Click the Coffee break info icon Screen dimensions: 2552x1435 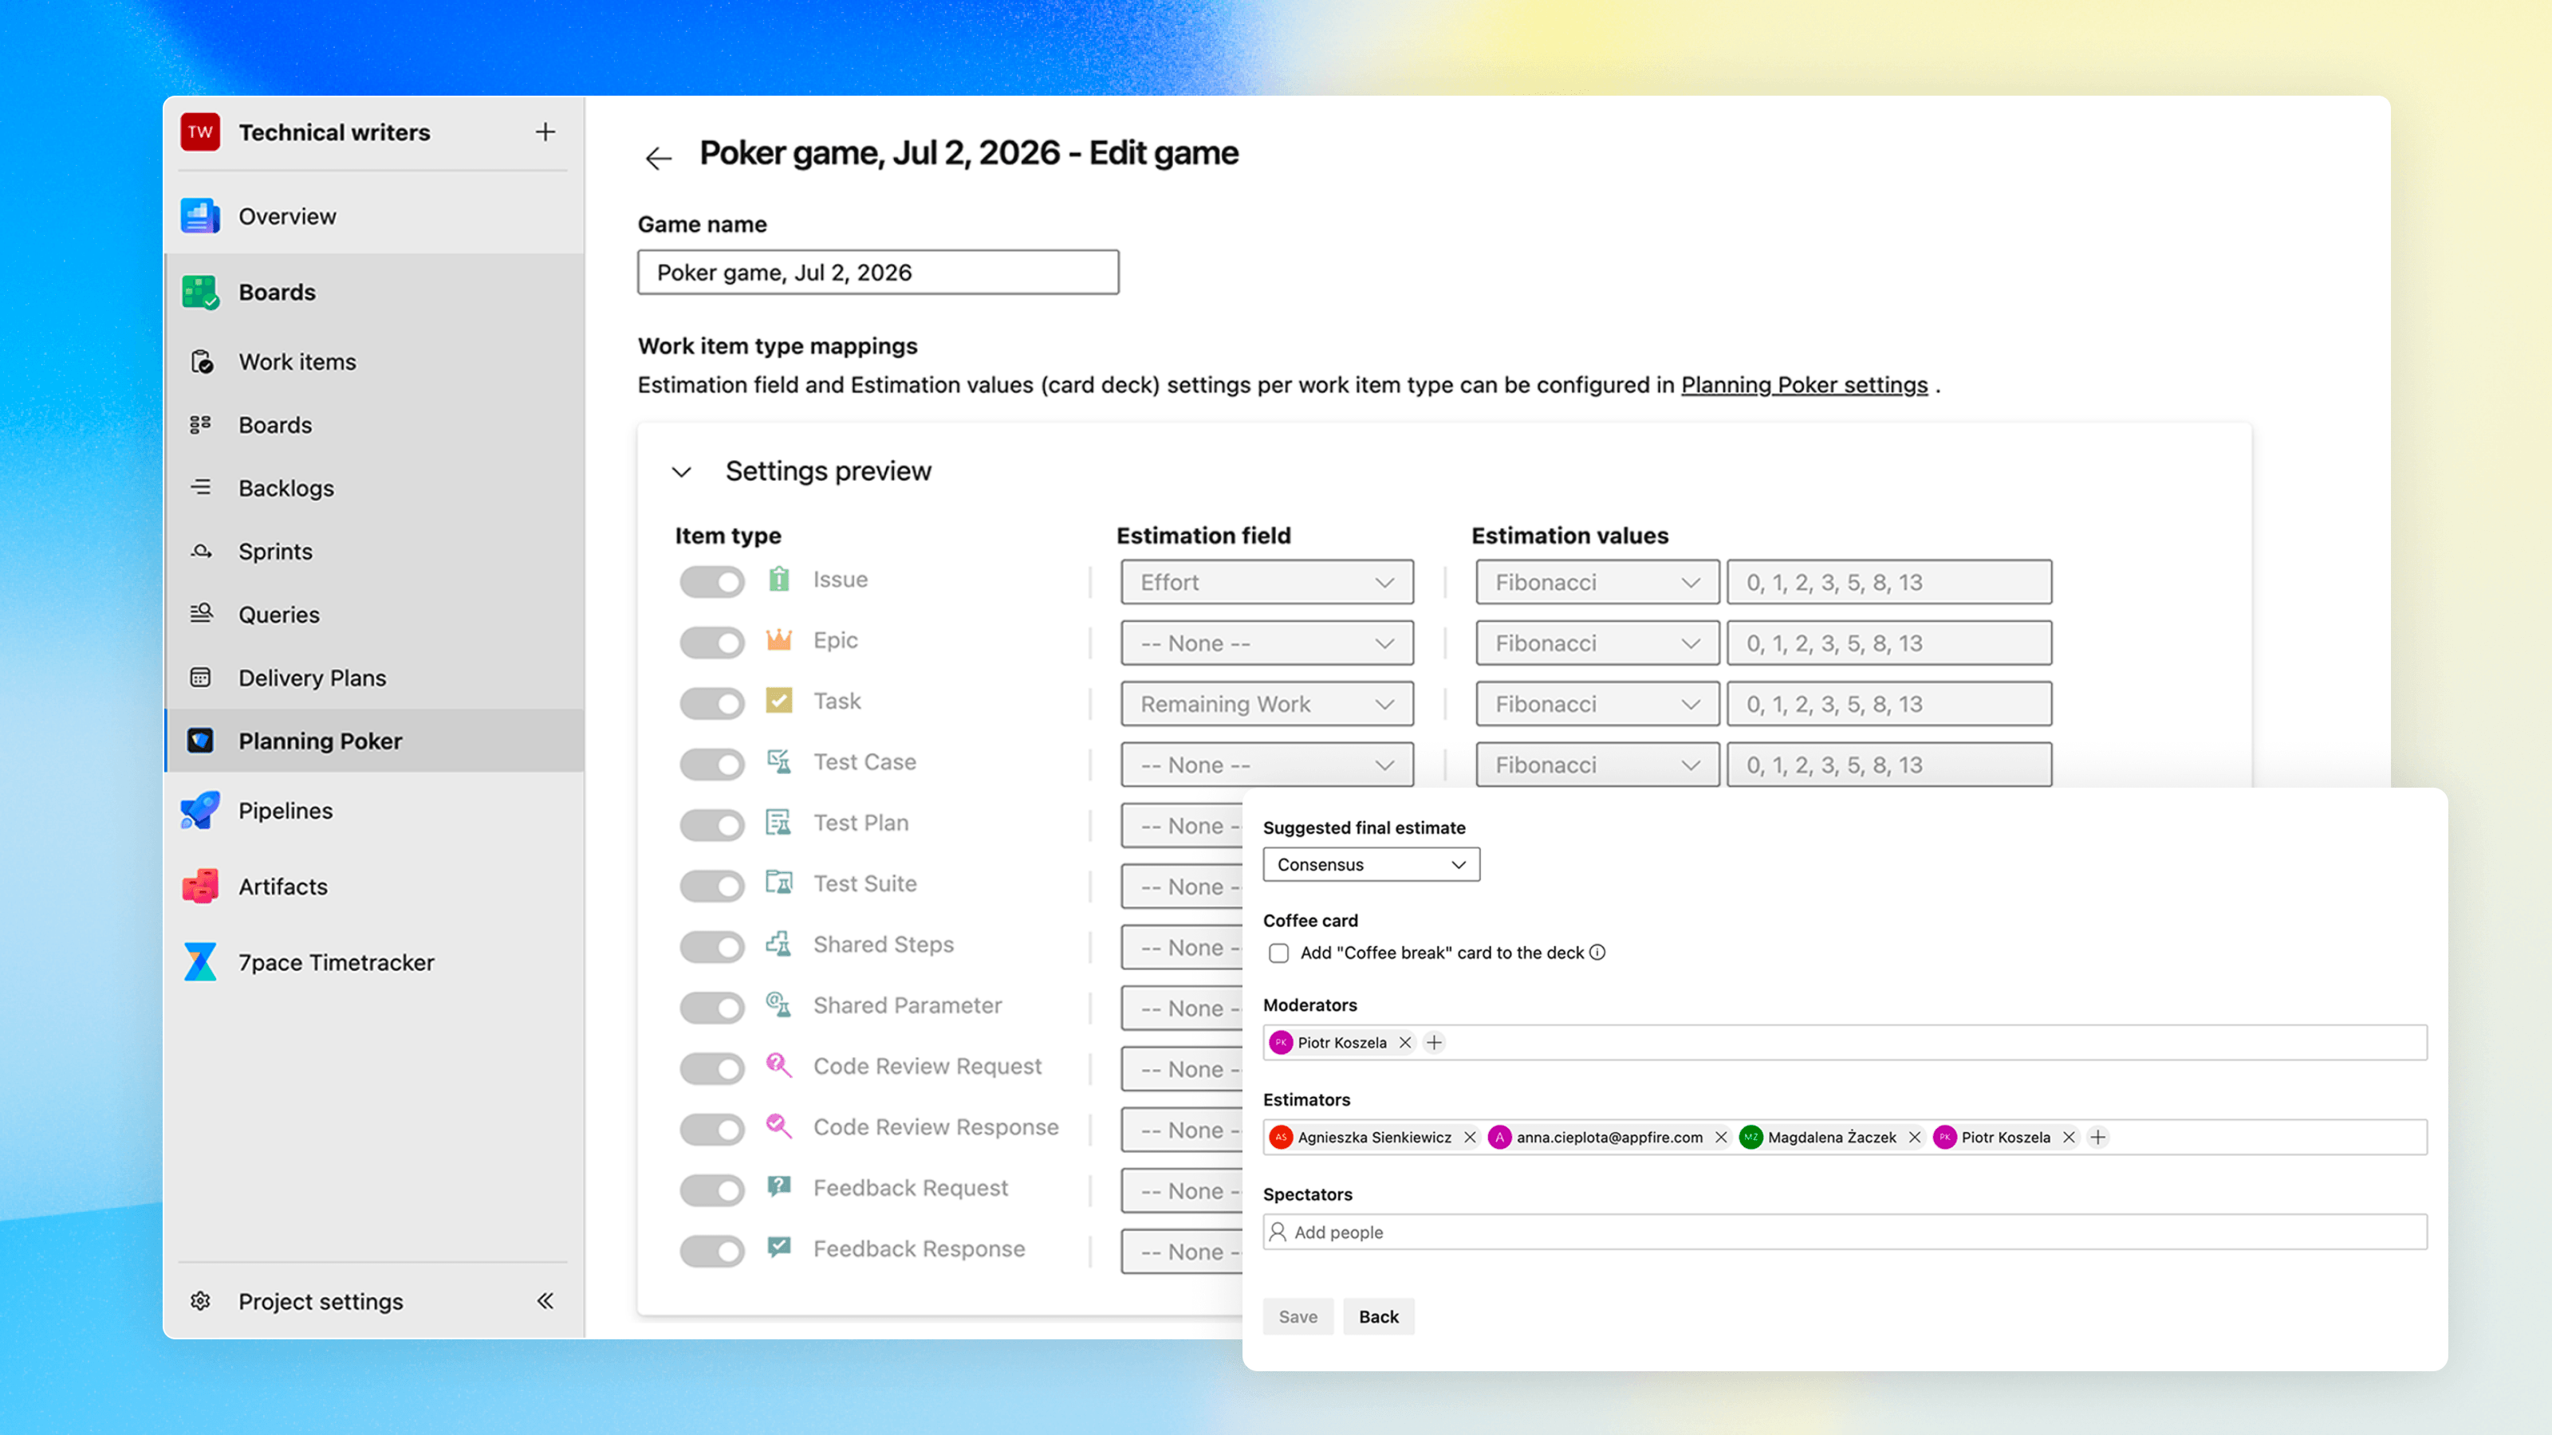(x=1597, y=952)
